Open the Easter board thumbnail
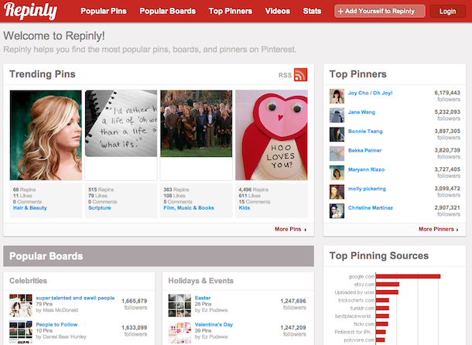The width and height of the screenshot is (472, 345). point(180,306)
